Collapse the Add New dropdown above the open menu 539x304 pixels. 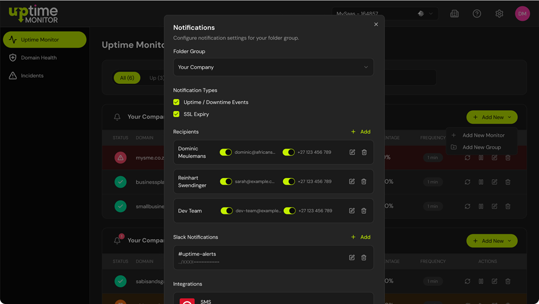pyautogui.click(x=492, y=117)
